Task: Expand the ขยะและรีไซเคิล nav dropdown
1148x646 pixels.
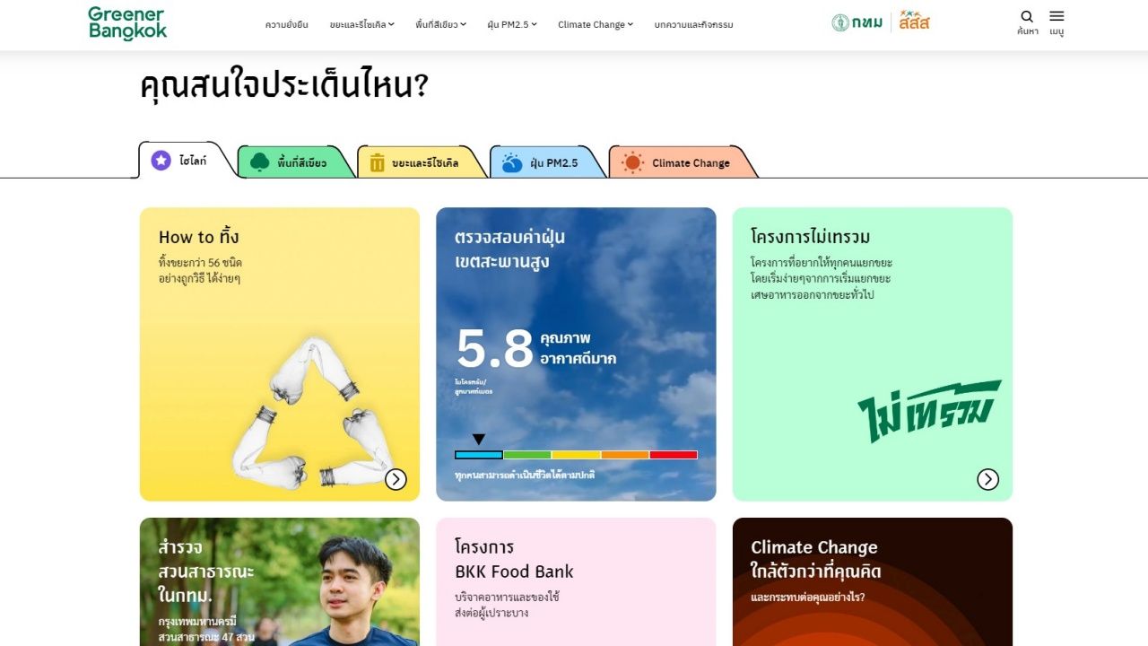Action: pyautogui.click(x=362, y=24)
